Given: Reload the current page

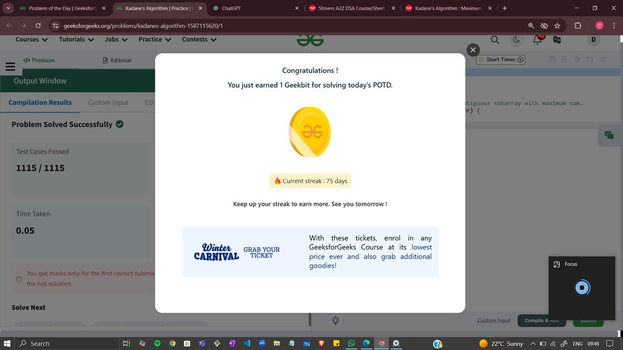Looking at the screenshot, I should point(38,25).
